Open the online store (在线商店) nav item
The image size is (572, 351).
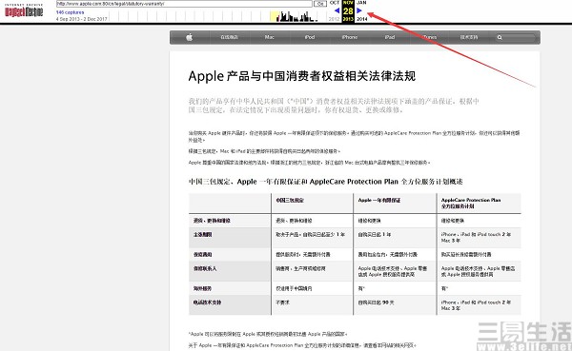(x=229, y=37)
